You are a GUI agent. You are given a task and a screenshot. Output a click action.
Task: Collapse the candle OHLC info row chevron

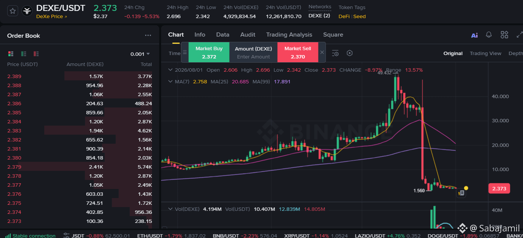pyautogui.click(x=171, y=70)
